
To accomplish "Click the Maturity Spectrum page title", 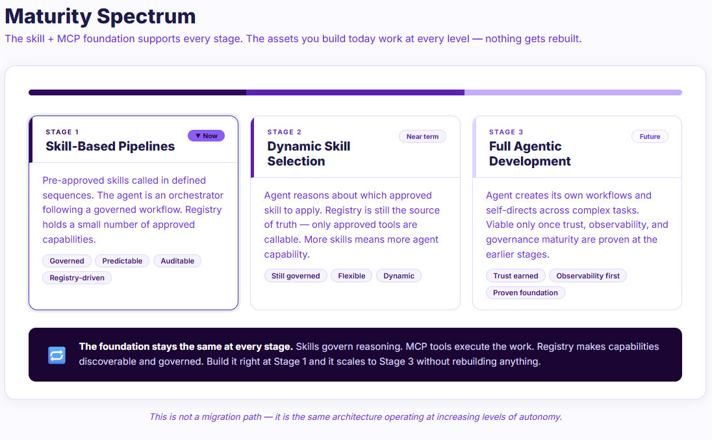I will click(100, 16).
